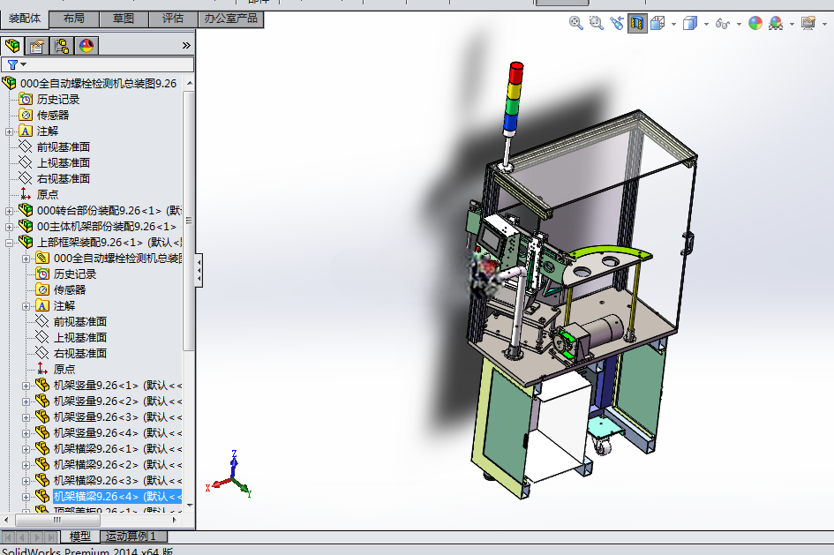Click the Zoom to Area icon
The width and height of the screenshot is (834, 555).
597,23
